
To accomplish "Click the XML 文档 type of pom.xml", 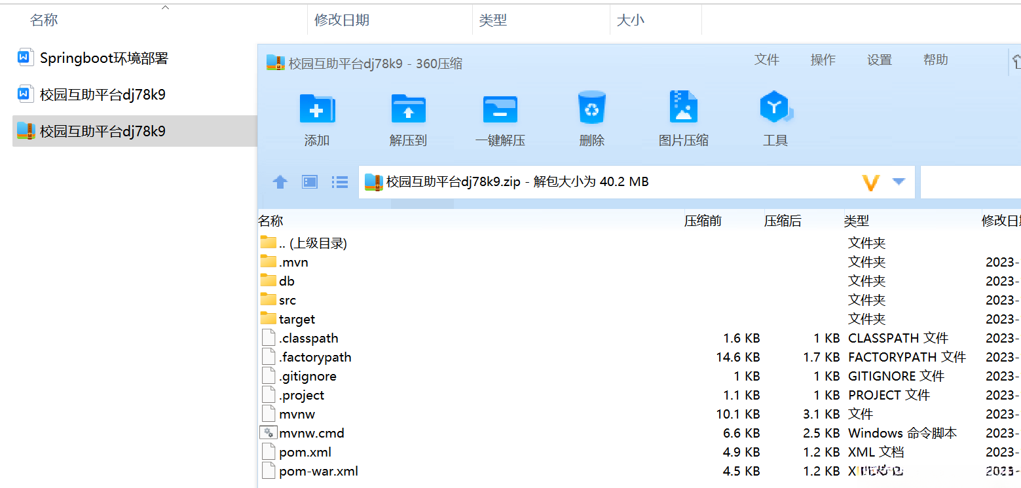I will click(x=876, y=452).
